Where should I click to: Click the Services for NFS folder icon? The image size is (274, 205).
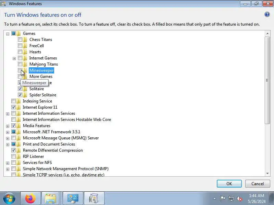coord(18,163)
